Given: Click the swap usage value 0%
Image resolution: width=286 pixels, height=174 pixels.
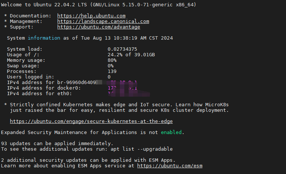Looking at the screenshot, I should click(x=111, y=66).
